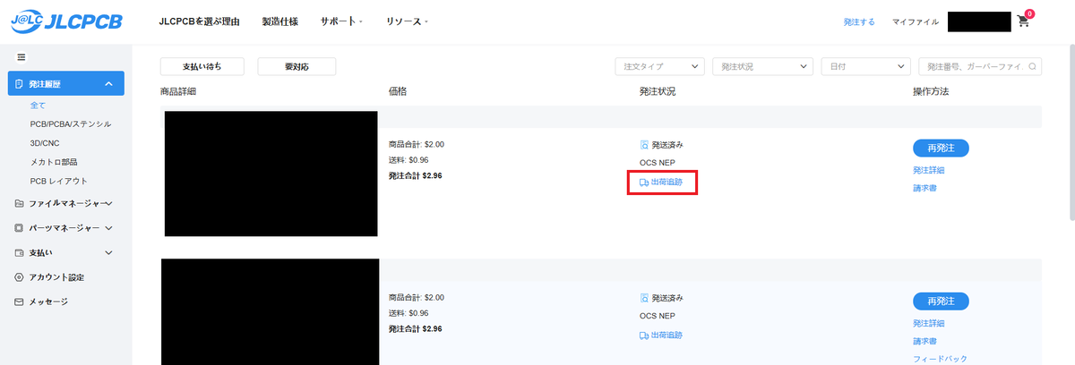Click the 要対応 button
Screen dimensions: 1075x365
click(x=297, y=66)
